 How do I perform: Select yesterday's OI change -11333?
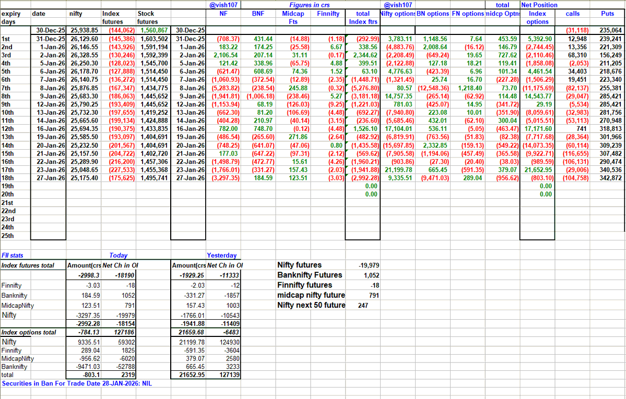click(230, 275)
